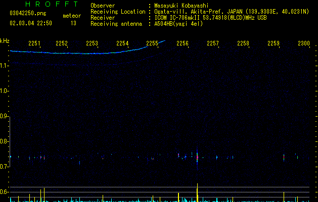Image resolution: width=318 pixels, height=202 pixels.
Task: Click the strong meteor echo after 2256
Action: point(197,157)
